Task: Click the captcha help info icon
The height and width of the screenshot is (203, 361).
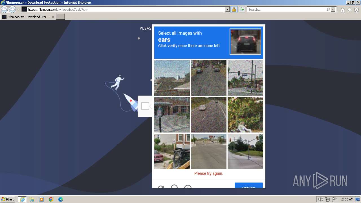Action: pos(188,187)
